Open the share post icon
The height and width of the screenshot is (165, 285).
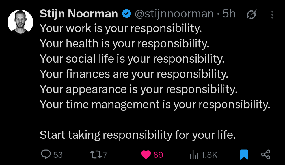[x=266, y=154]
